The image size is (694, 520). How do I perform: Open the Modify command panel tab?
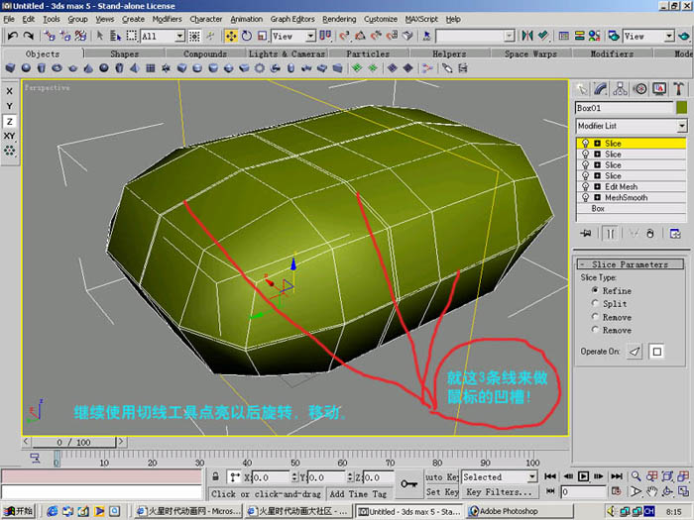(x=601, y=89)
